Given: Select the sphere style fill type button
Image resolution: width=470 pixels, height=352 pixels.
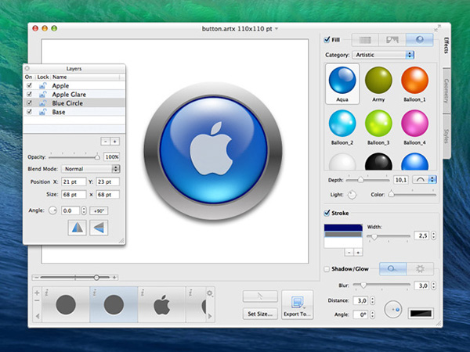Looking at the screenshot, I should pos(420,40).
